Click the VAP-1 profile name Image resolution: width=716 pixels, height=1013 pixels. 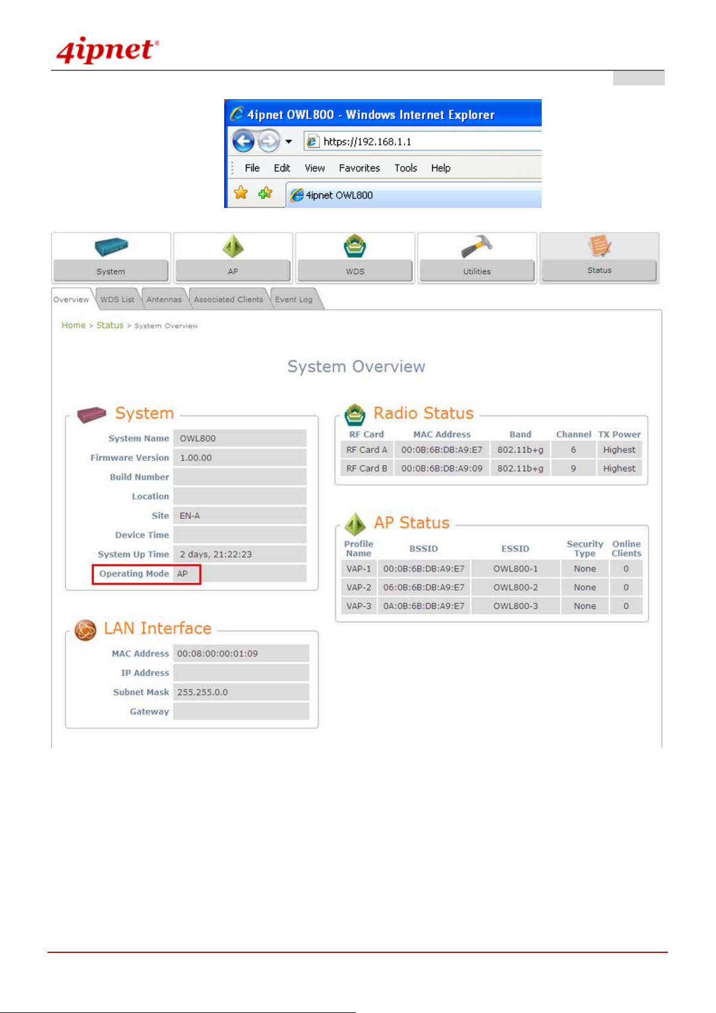(x=359, y=569)
